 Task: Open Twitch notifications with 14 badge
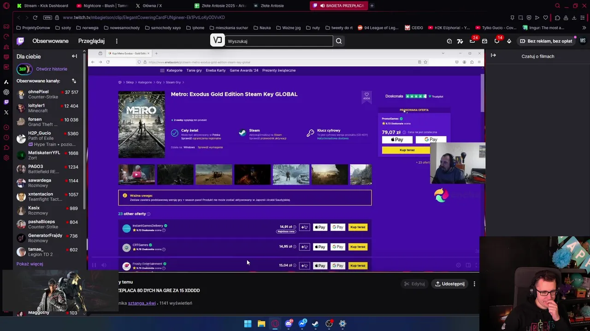pos(497,41)
